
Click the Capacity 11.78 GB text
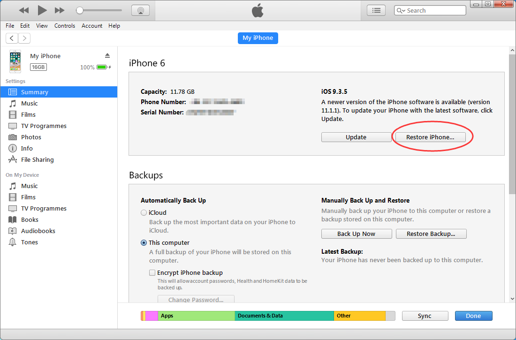click(x=167, y=91)
